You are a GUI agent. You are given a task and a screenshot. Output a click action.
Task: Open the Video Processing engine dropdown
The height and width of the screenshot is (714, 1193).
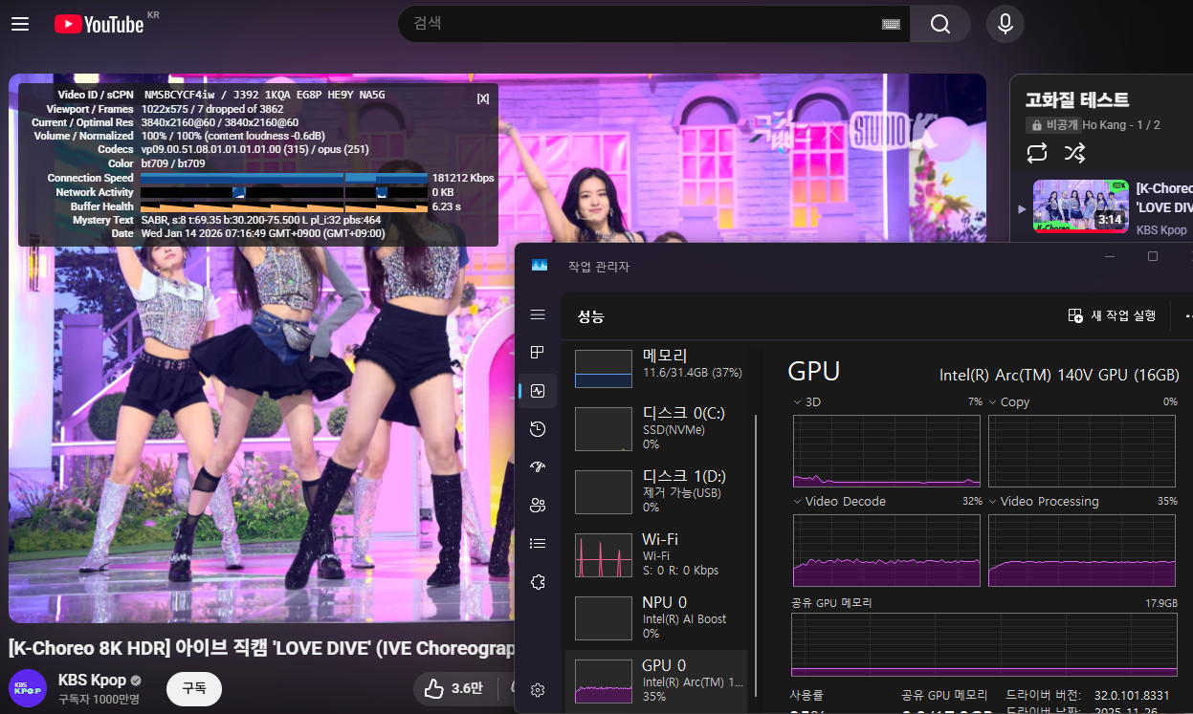point(993,502)
